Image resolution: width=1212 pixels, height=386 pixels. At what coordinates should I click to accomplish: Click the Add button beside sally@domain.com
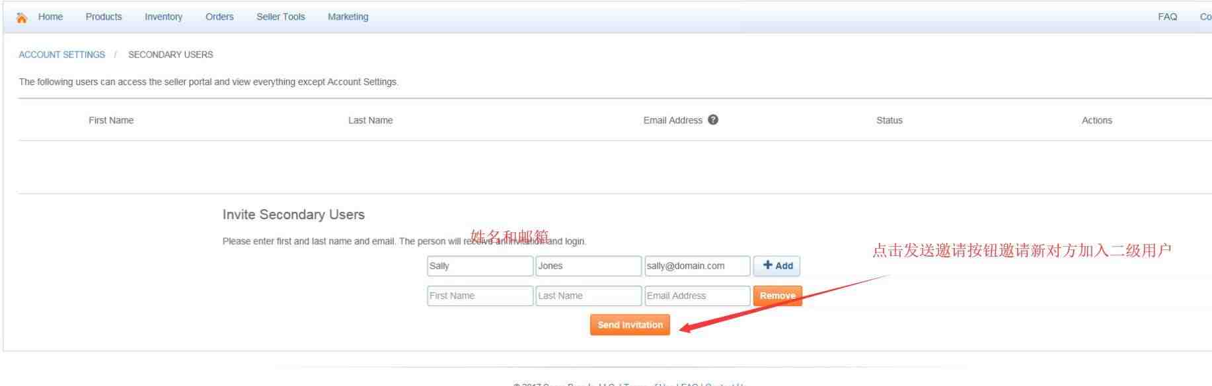(776, 266)
